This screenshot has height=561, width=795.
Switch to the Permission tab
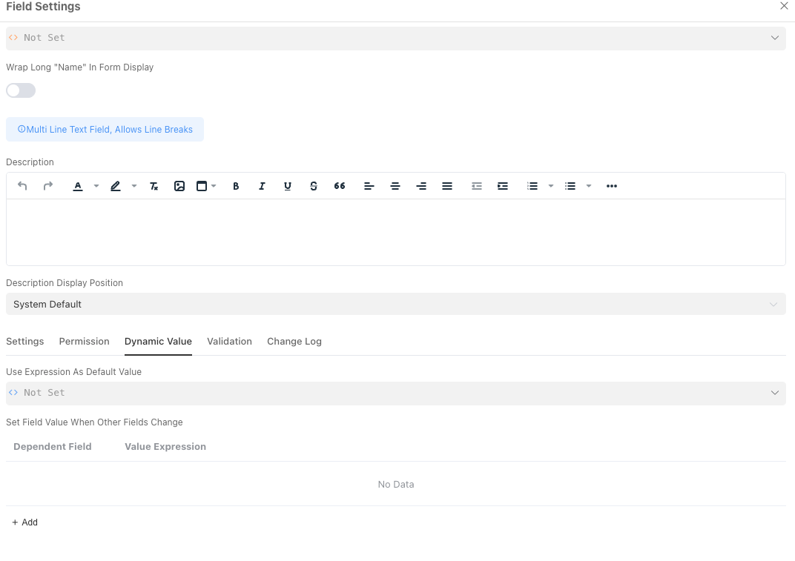[x=84, y=342]
